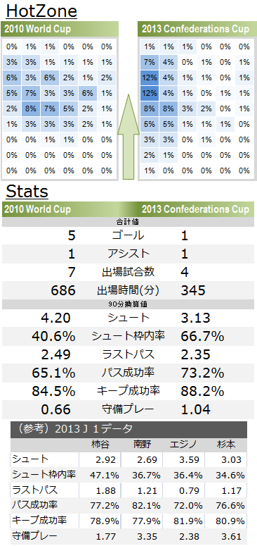Click the キープ成功率 value 88.2%
Image resolution: width=257 pixels, height=546 pixels.
[202, 391]
